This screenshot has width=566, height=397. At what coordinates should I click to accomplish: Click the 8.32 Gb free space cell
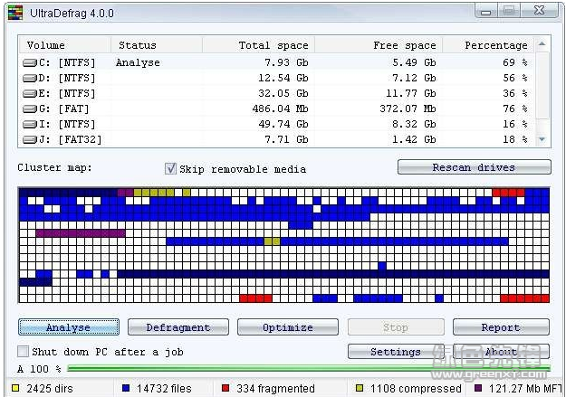415,125
